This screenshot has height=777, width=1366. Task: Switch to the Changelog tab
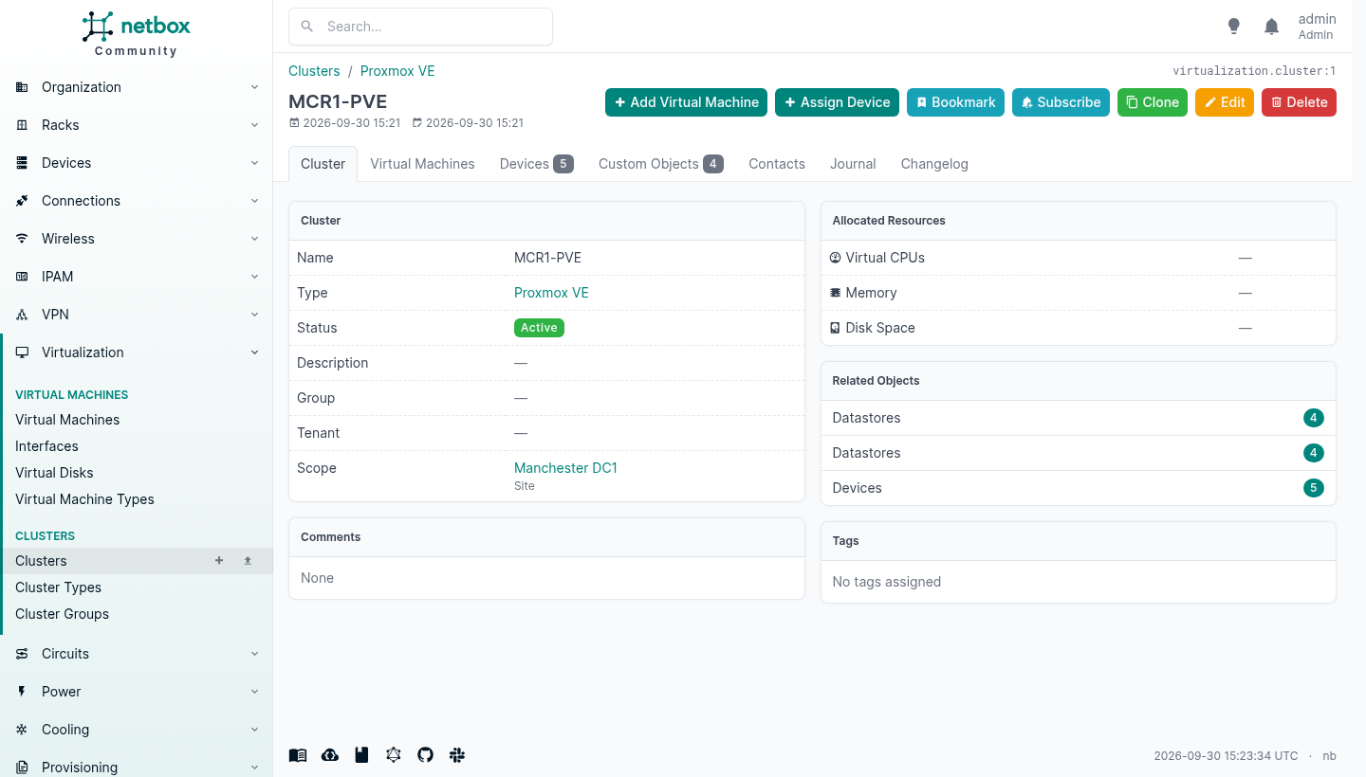934,164
